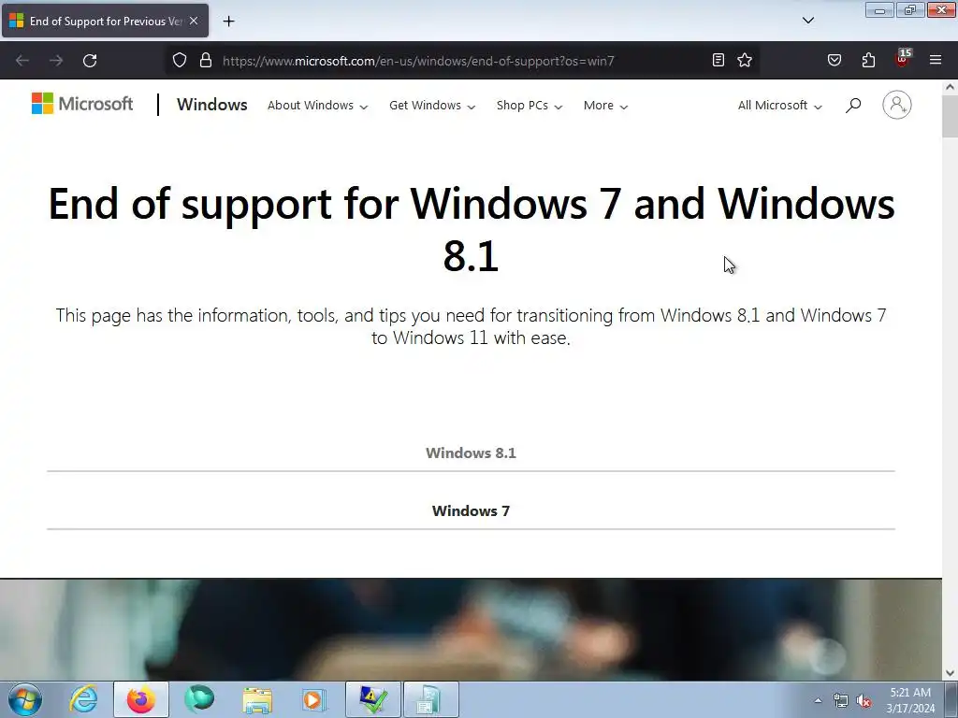Click the padlock site security icon

206,60
